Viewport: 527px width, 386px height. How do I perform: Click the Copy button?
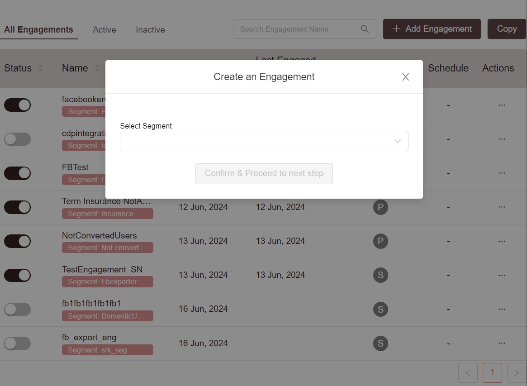pyautogui.click(x=507, y=29)
